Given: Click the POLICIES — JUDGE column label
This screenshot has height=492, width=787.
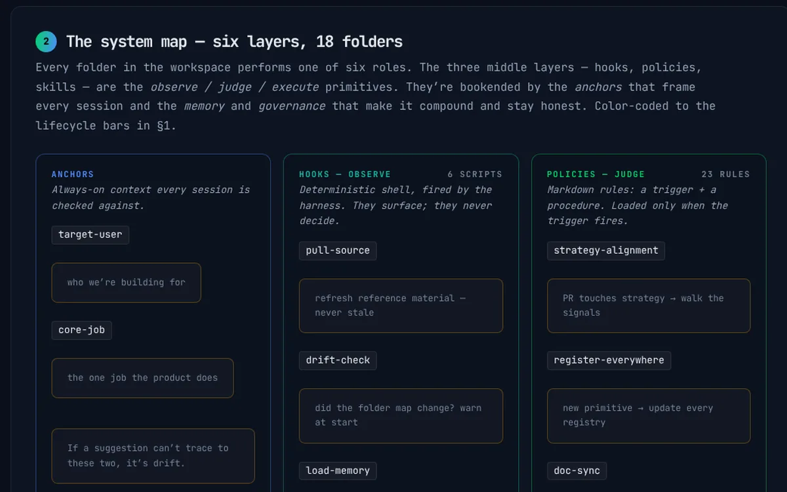Looking at the screenshot, I should [x=596, y=174].
